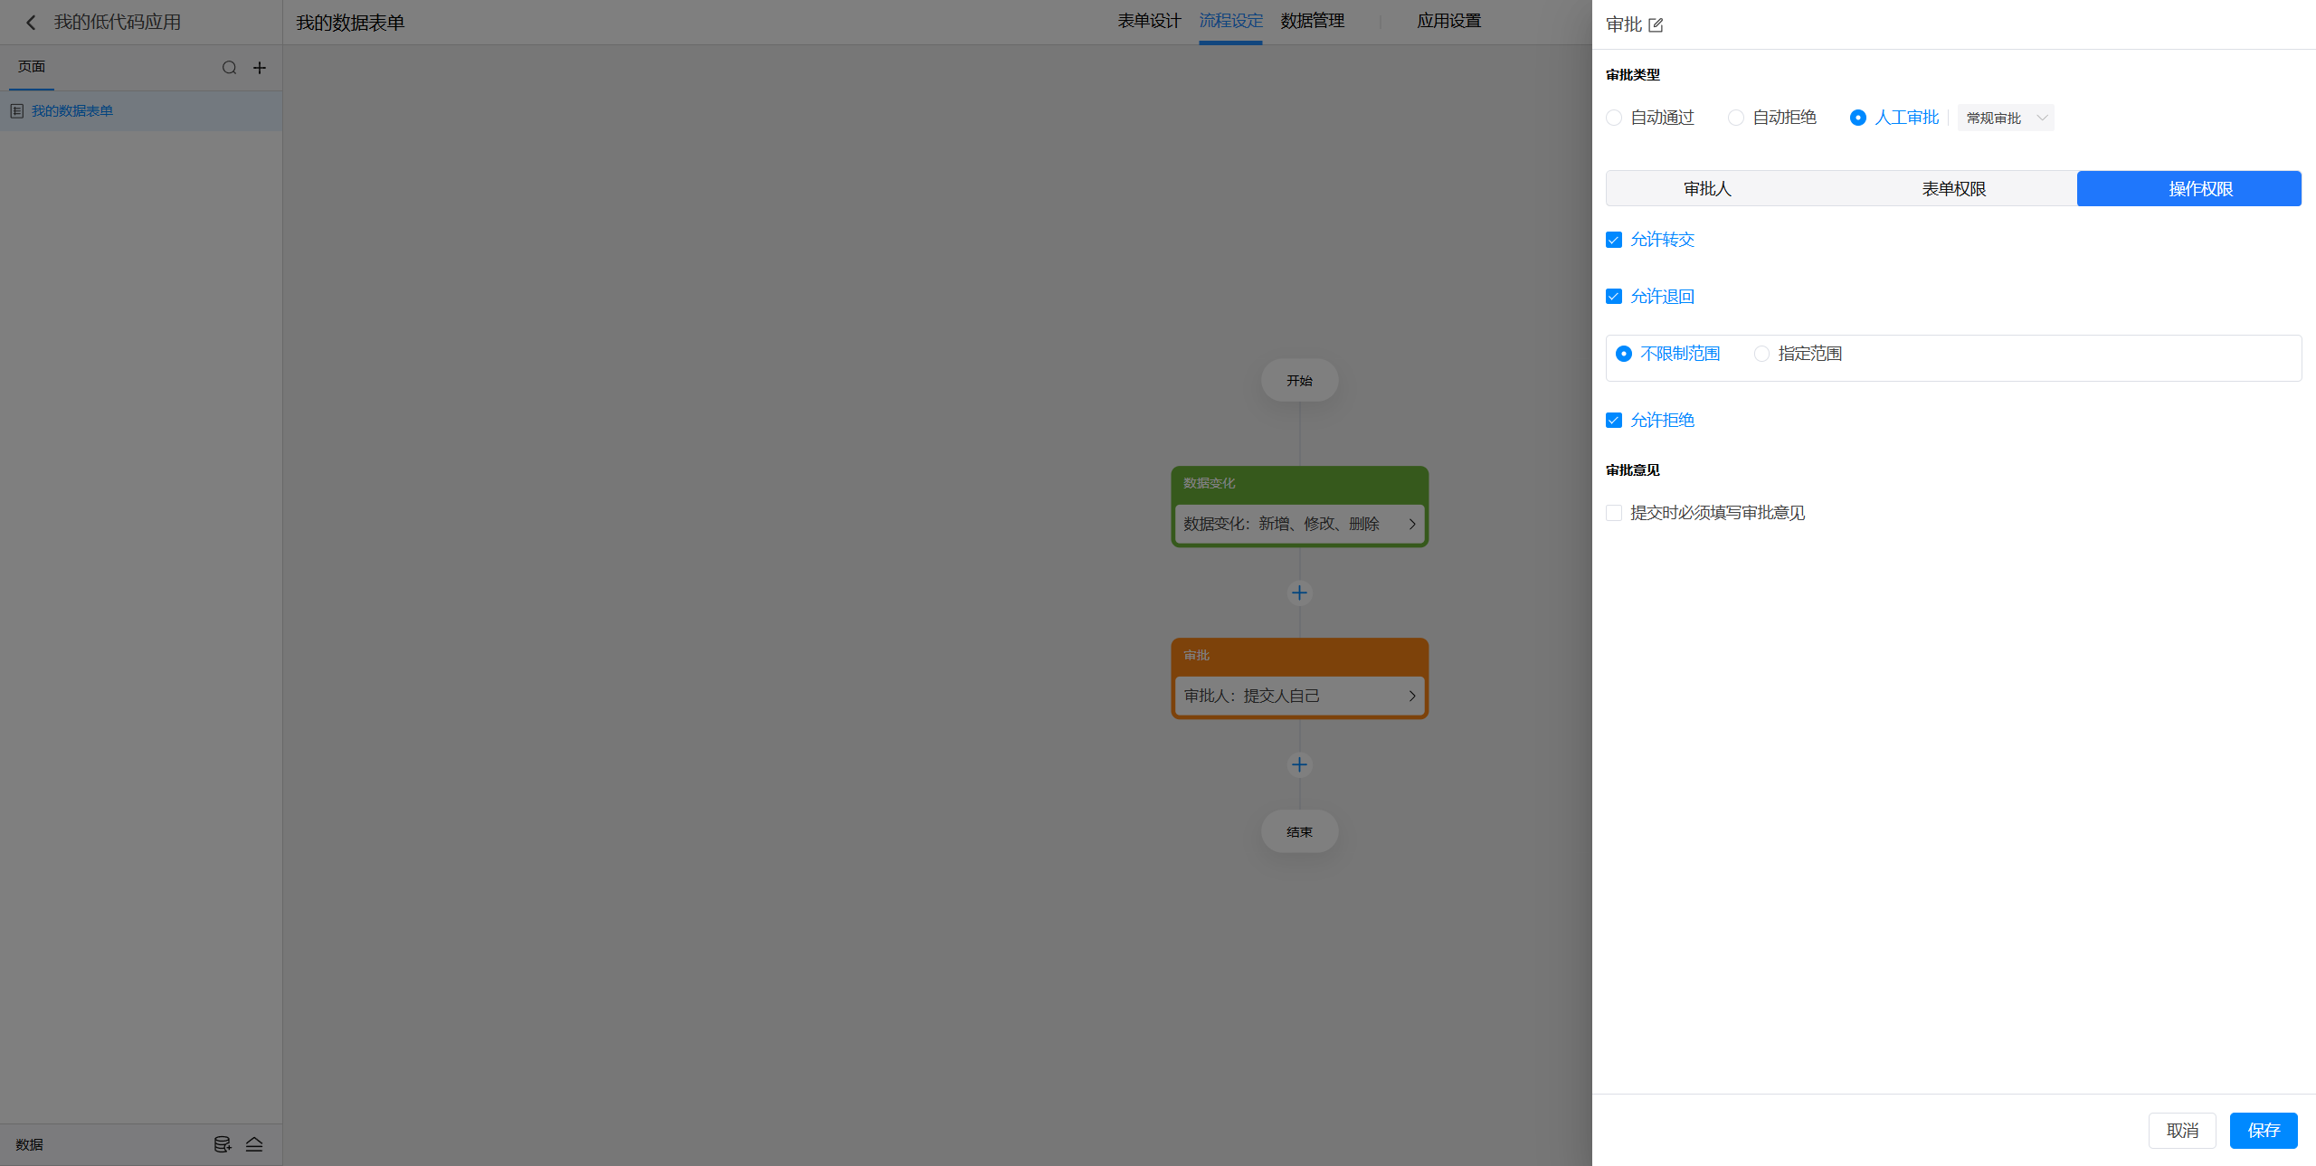Click the search icon in 页面 panel
This screenshot has width=2316, height=1166.
(230, 68)
